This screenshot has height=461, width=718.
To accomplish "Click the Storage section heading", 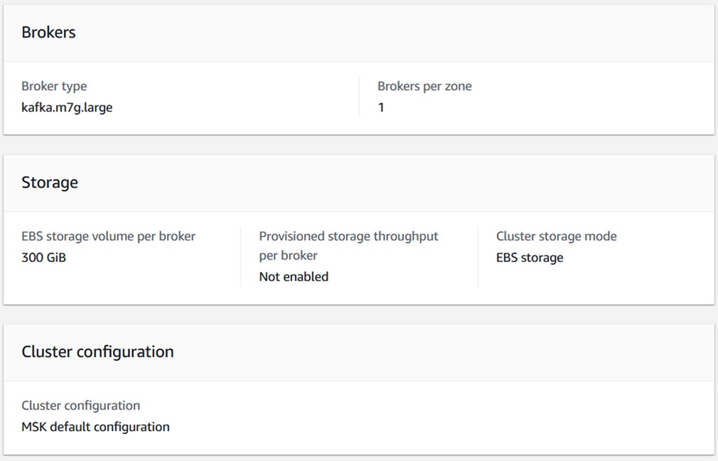I will point(50,183).
